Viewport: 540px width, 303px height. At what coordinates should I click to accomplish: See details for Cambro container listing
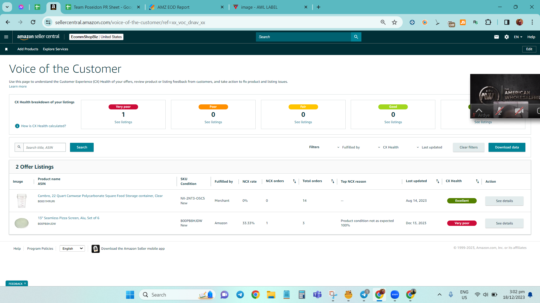(504, 201)
